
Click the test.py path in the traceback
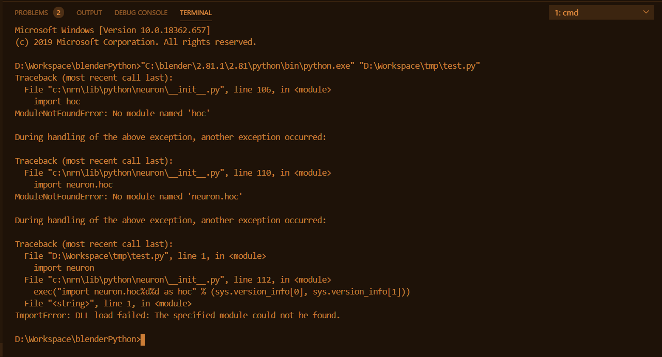click(109, 255)
